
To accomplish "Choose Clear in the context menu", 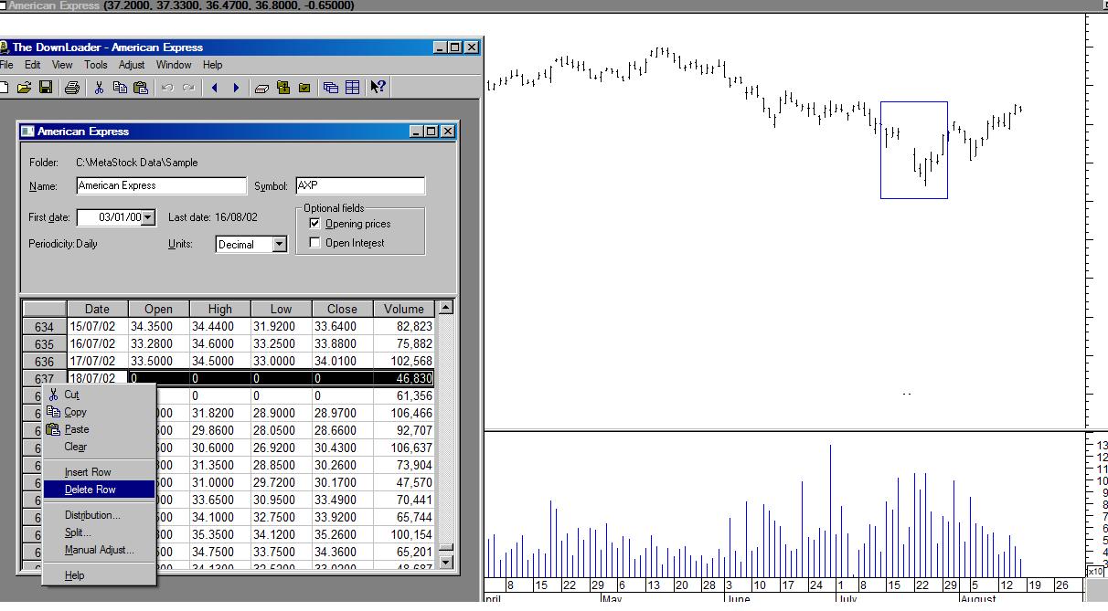I will [x=99, y=447].
